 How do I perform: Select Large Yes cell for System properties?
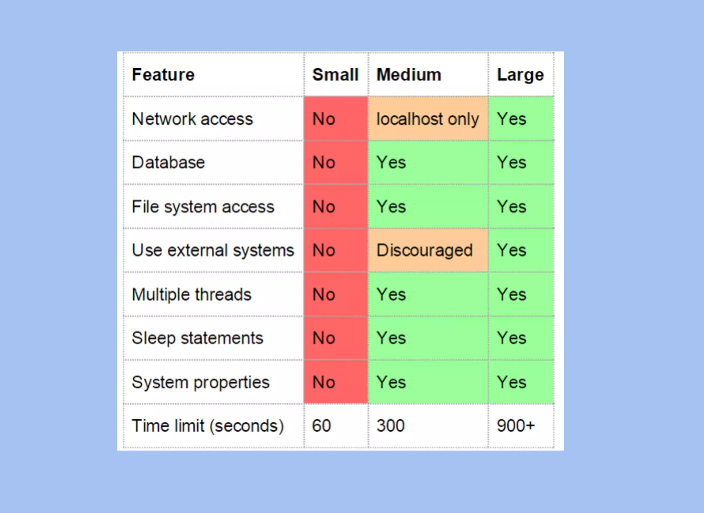(x=521, y=382)
